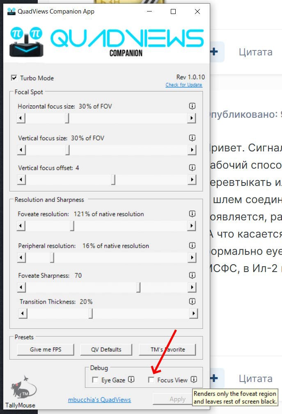Enable the Focus View debug checkbox
This screenshot has width=282, height=414.
[x=151, y=380]
